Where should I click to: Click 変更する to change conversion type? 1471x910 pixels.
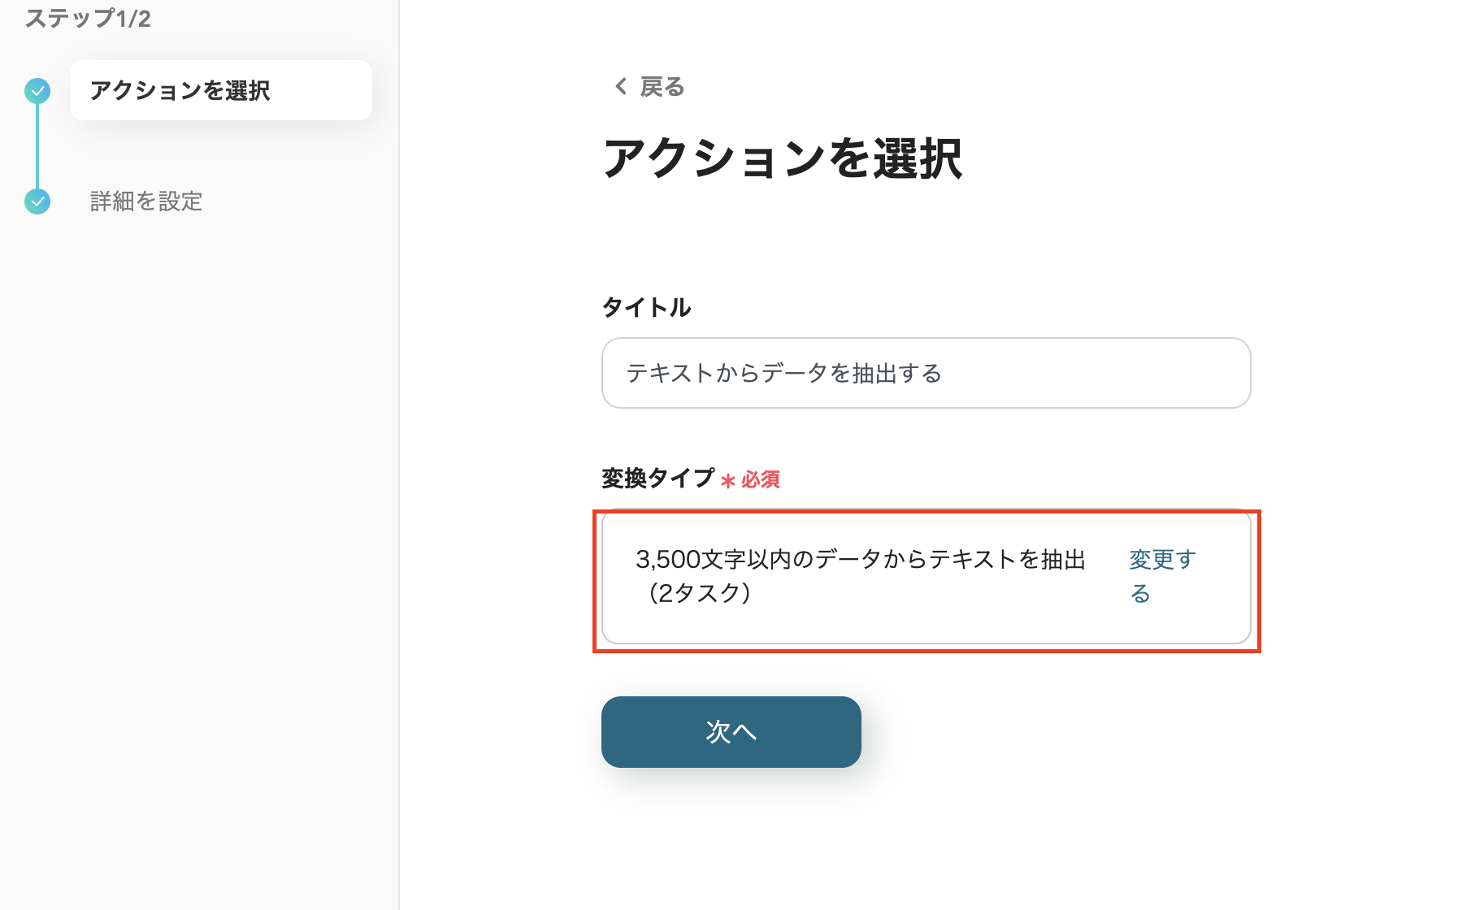[1161, 575]
